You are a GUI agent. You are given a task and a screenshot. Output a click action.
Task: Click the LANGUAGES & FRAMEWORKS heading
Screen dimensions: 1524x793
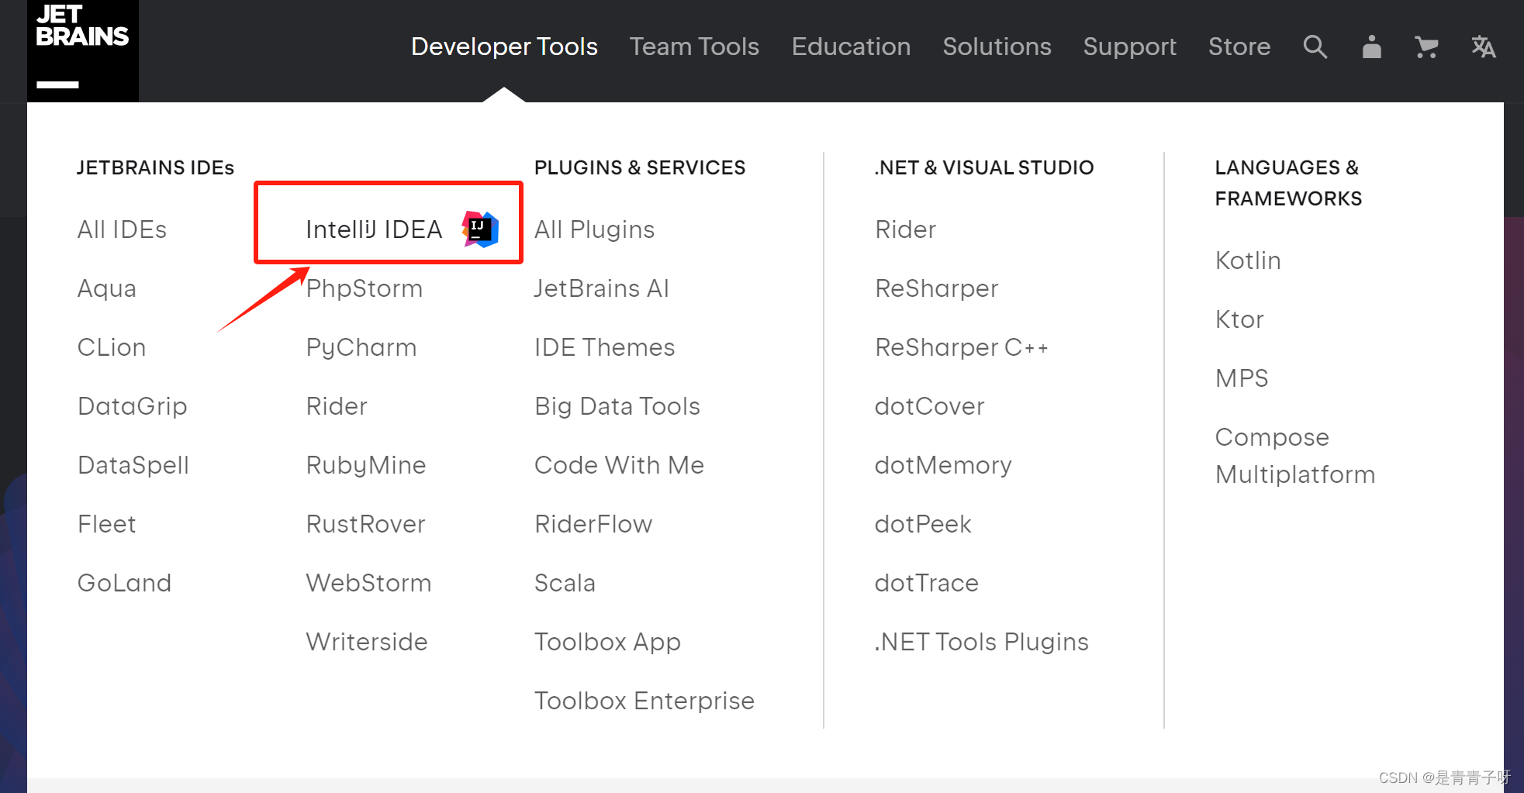1288,183
